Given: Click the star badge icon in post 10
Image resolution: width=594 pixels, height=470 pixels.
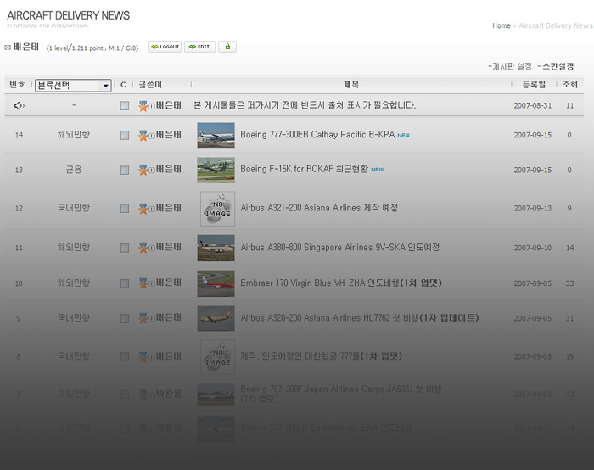Looking at the screenshot, I should (x=143, y=283).
